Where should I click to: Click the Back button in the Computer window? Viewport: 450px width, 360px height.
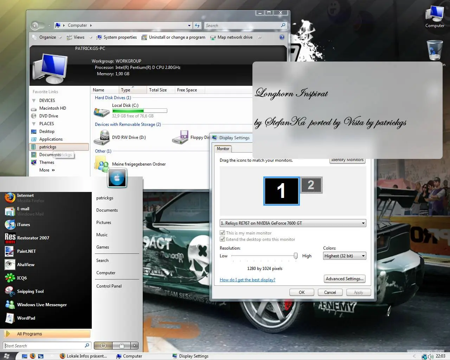click(x=35, y=25)
